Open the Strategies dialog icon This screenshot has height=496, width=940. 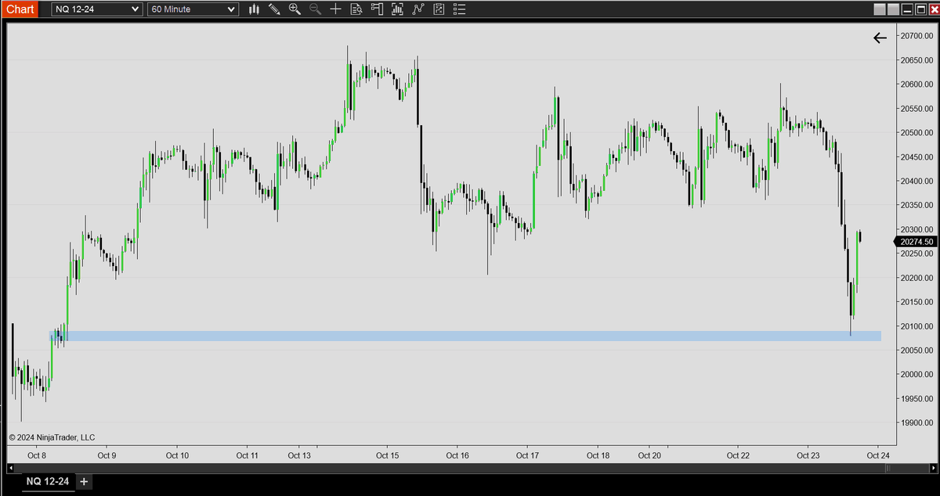(x=438, y=9)
